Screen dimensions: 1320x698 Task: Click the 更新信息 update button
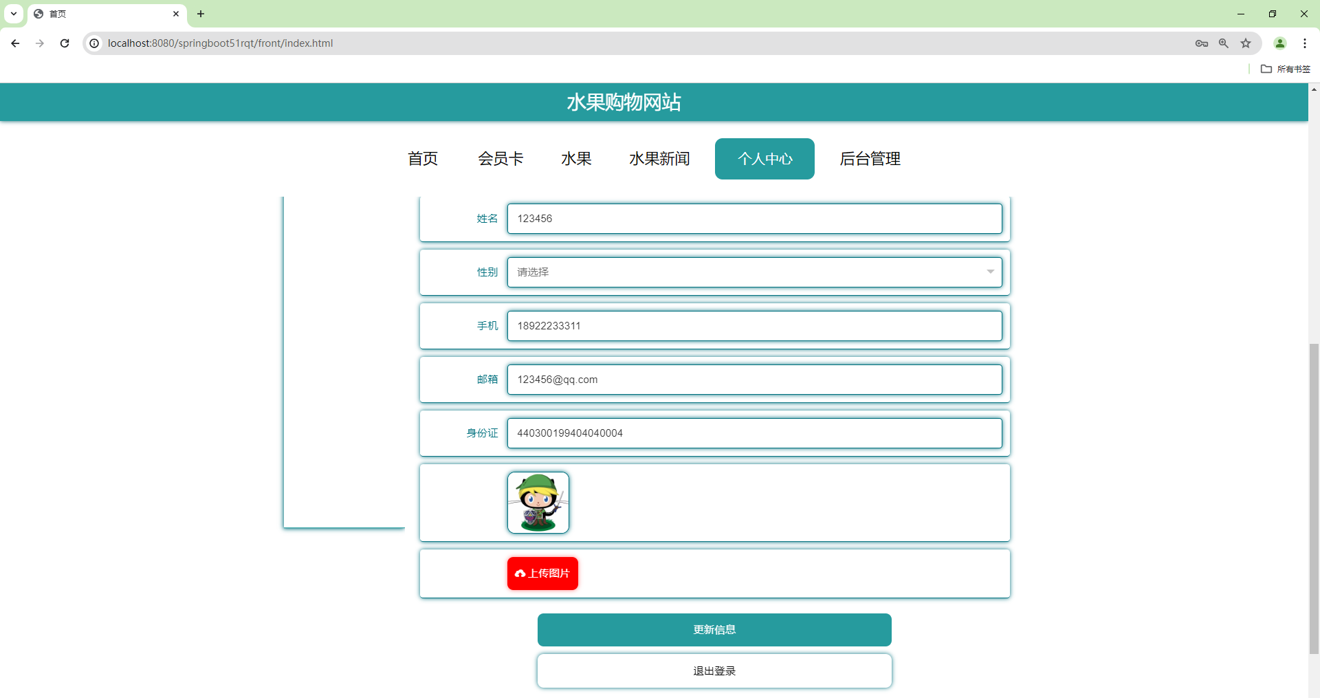pyautogui.click(x=714, y=629)
